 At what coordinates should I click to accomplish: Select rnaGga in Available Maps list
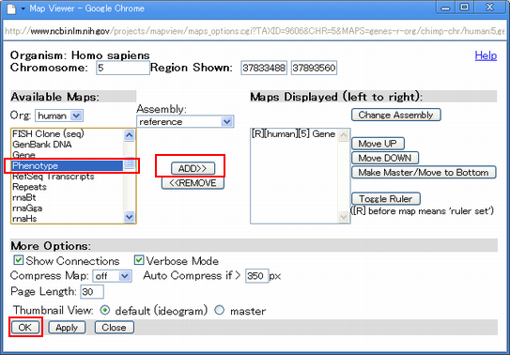pos(67,208)
